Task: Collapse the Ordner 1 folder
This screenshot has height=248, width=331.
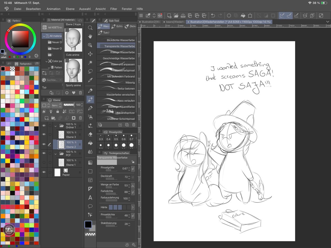Action: point(55,126)
